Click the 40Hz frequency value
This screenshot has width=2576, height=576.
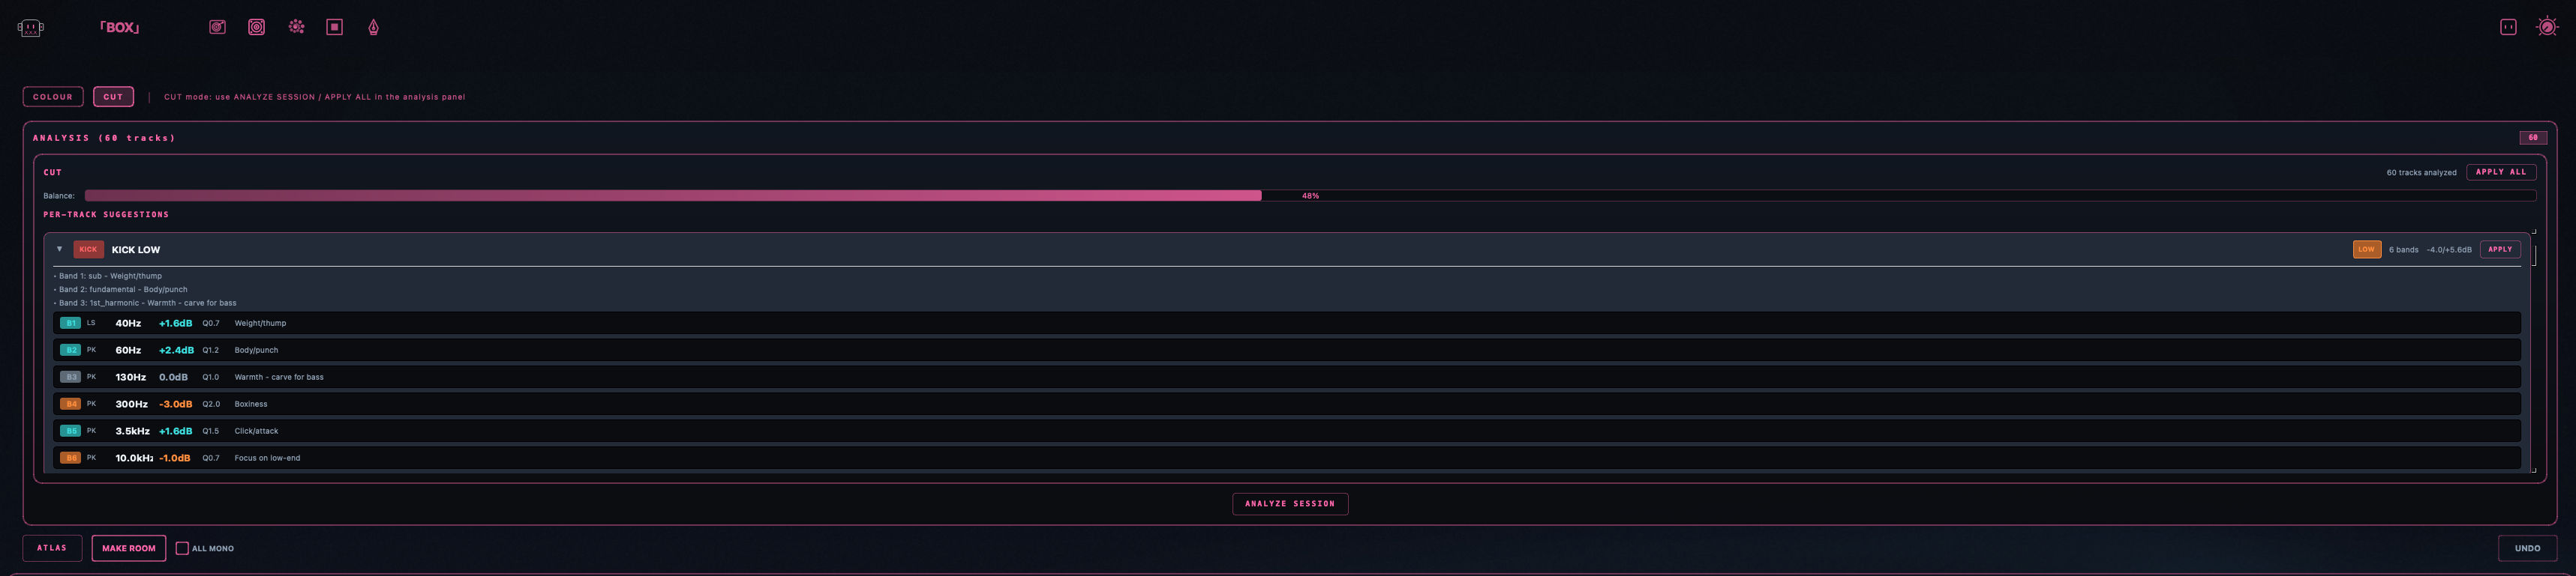[128, 324]
